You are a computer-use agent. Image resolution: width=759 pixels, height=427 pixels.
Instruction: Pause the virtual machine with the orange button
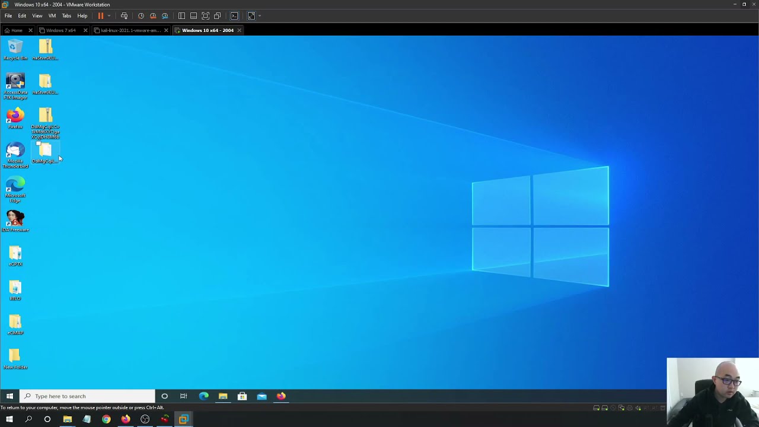pos(101,16)
